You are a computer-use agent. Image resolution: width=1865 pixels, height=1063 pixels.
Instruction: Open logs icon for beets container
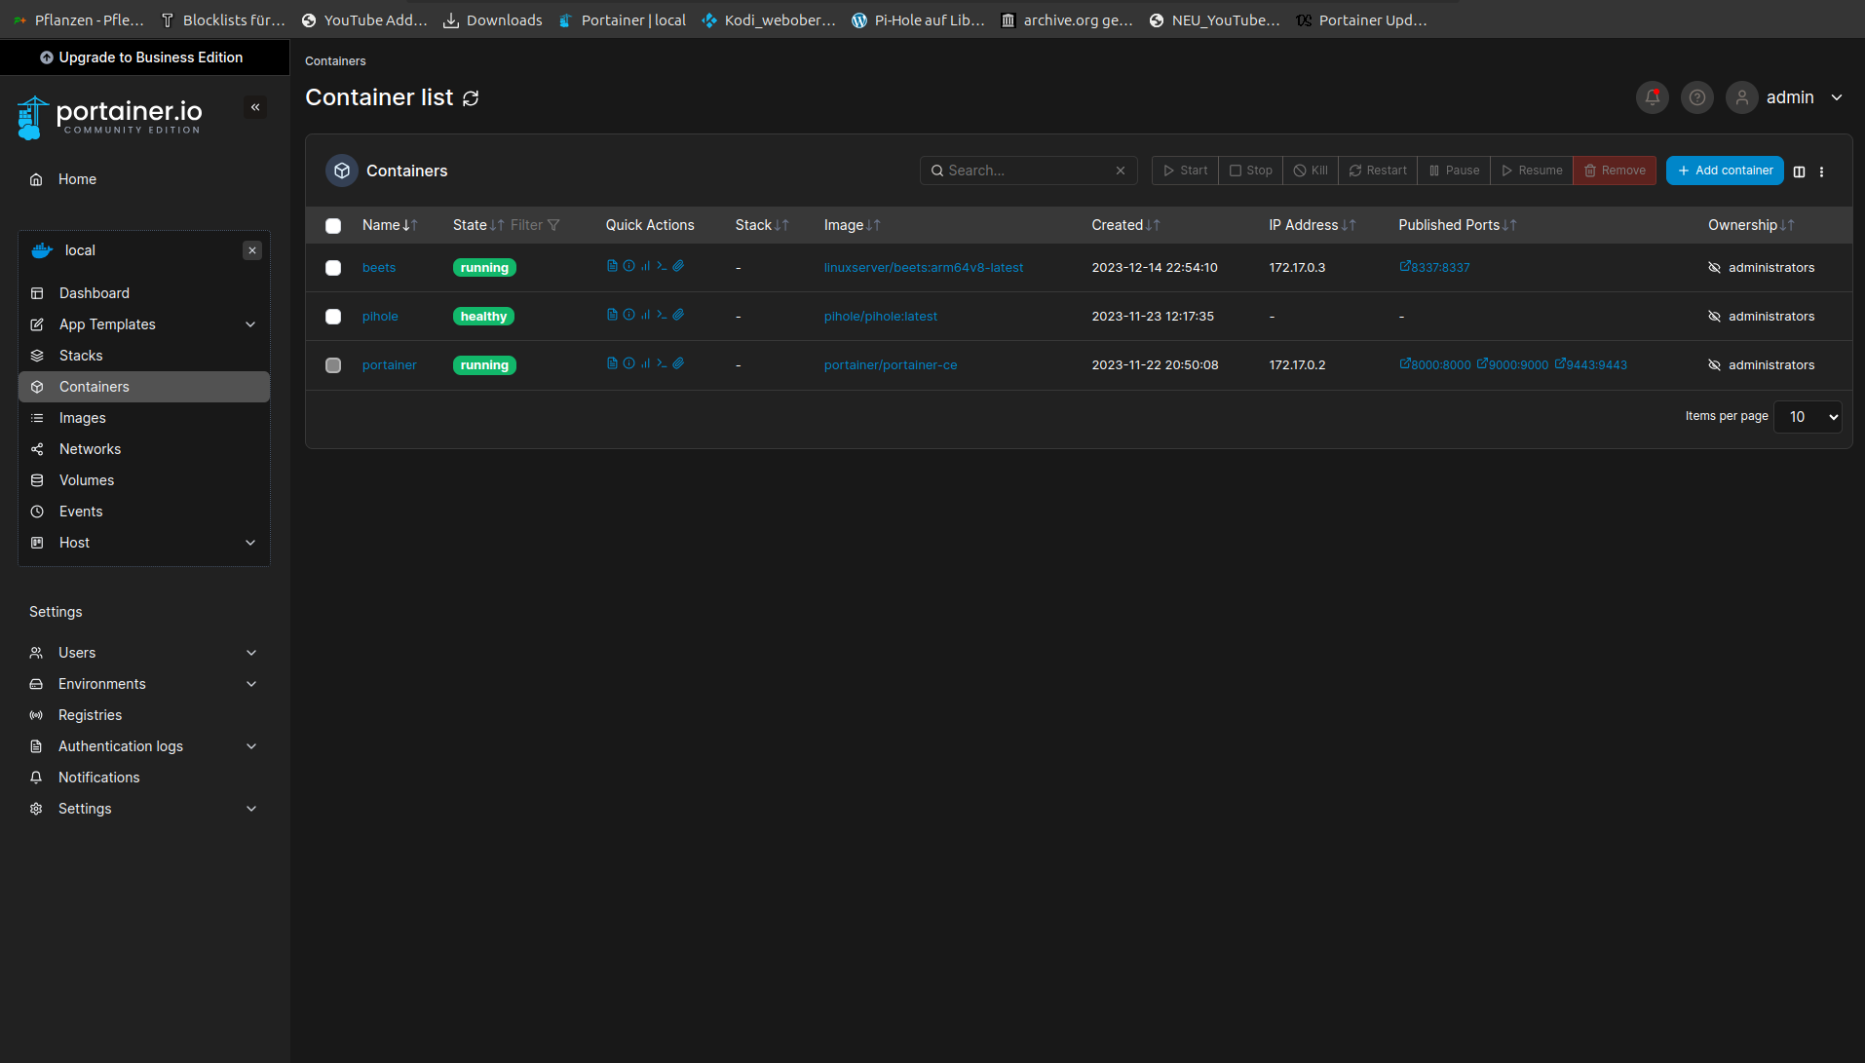click(612, 266)
